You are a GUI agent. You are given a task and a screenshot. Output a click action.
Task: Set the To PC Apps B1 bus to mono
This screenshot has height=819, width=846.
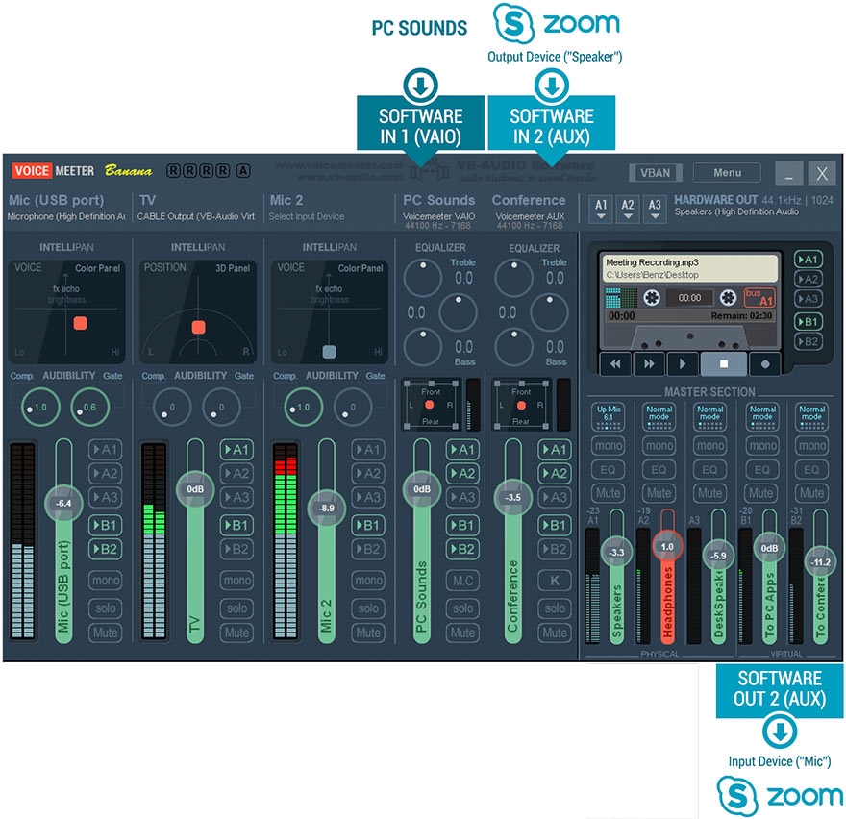click(762, 446)
